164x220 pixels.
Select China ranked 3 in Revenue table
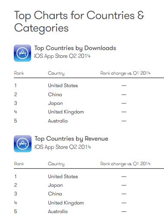pos(55,194)
